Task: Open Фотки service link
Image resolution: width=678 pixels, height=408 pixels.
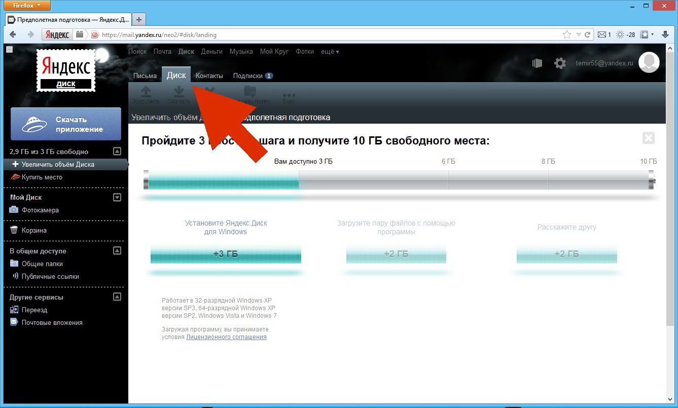Action: (x=305, y=52)
